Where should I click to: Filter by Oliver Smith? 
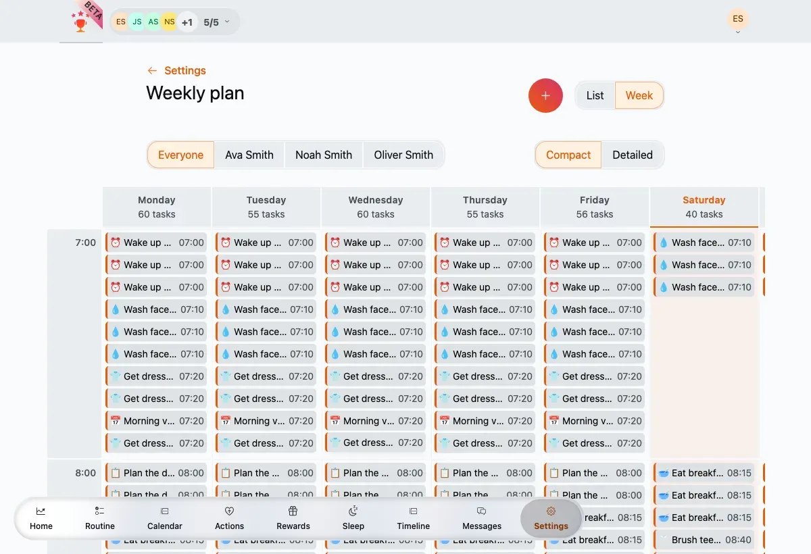(x=403, y=155)
